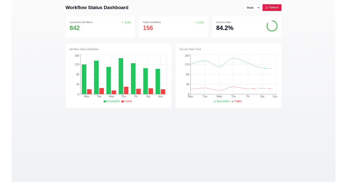Click the green Successful legend marker under the trend chart
347x182 pixels.
click(x=214, y=101)
